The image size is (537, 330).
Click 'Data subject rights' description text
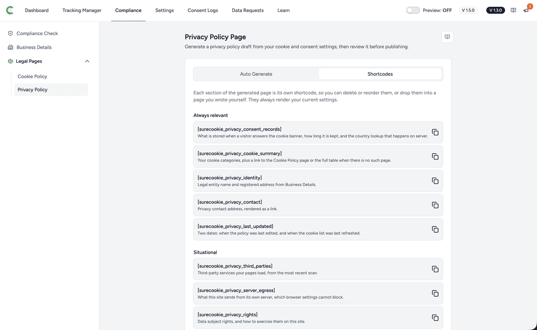(251, 322)
